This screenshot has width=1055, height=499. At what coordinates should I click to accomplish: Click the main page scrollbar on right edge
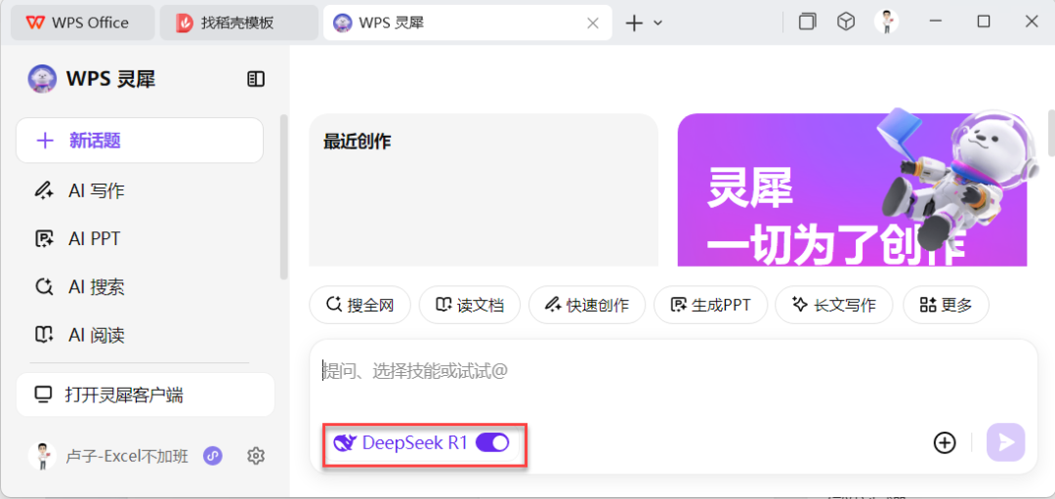[x=1051, y=133]
